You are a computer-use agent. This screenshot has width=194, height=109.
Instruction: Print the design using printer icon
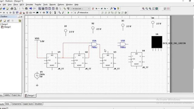click(x=12, y=8)
